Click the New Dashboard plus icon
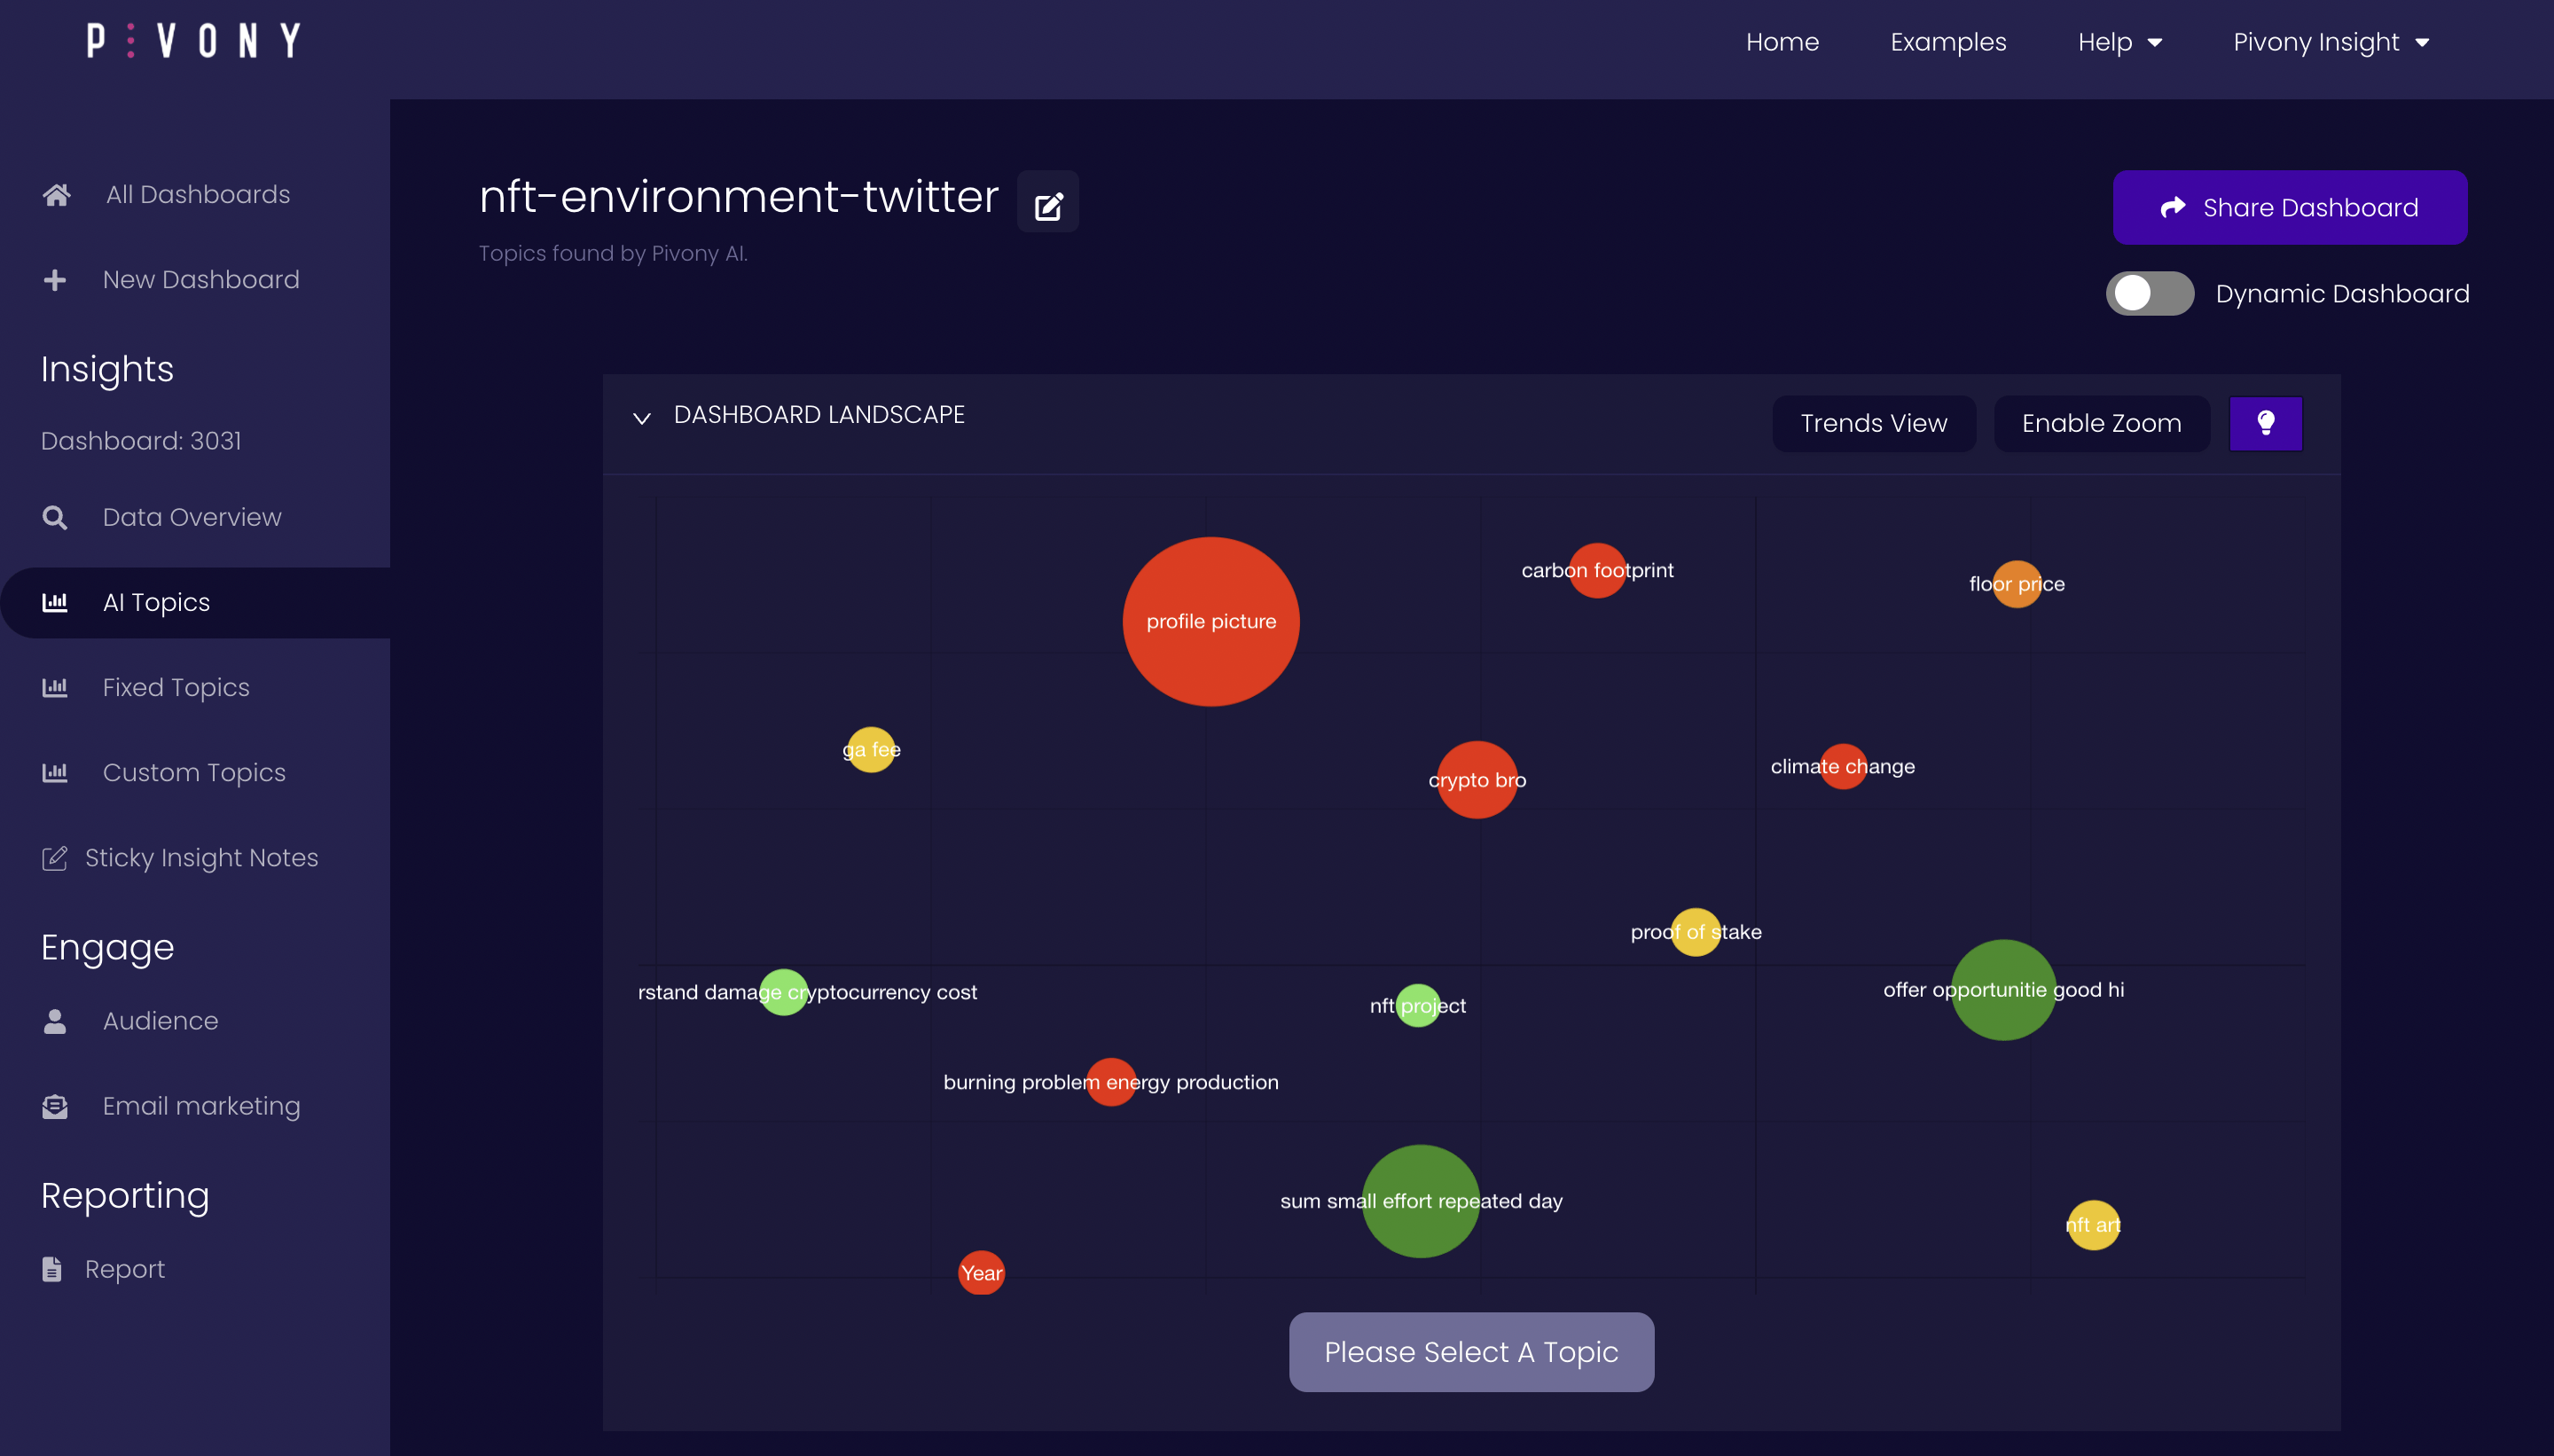Image resolution: width=2554 pixels, height=1456 pixels. click(x=55, y=280)
